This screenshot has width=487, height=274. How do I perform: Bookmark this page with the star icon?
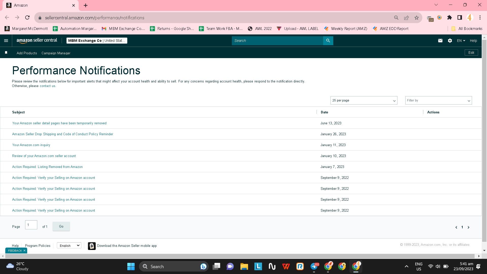416,18
